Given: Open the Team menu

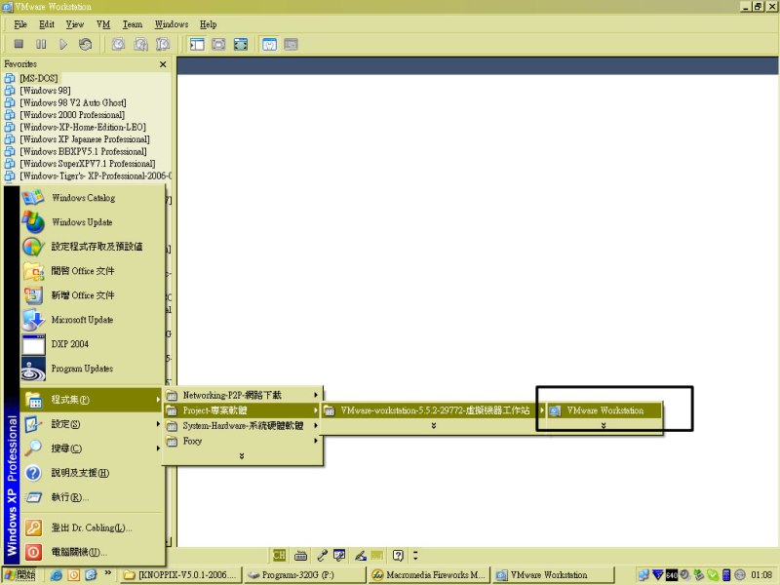Looking at the screenshot, I should pyautogui.click(x=133, y=24).
